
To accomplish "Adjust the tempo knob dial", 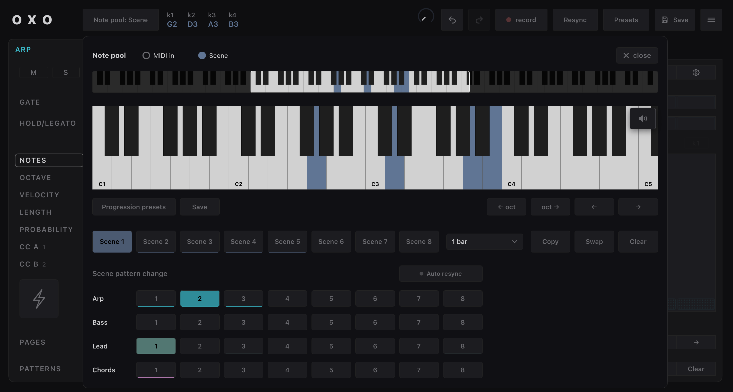I will 426,16.
